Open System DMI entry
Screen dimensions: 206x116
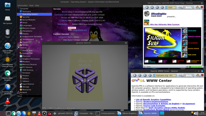click(x=27, y=53)
